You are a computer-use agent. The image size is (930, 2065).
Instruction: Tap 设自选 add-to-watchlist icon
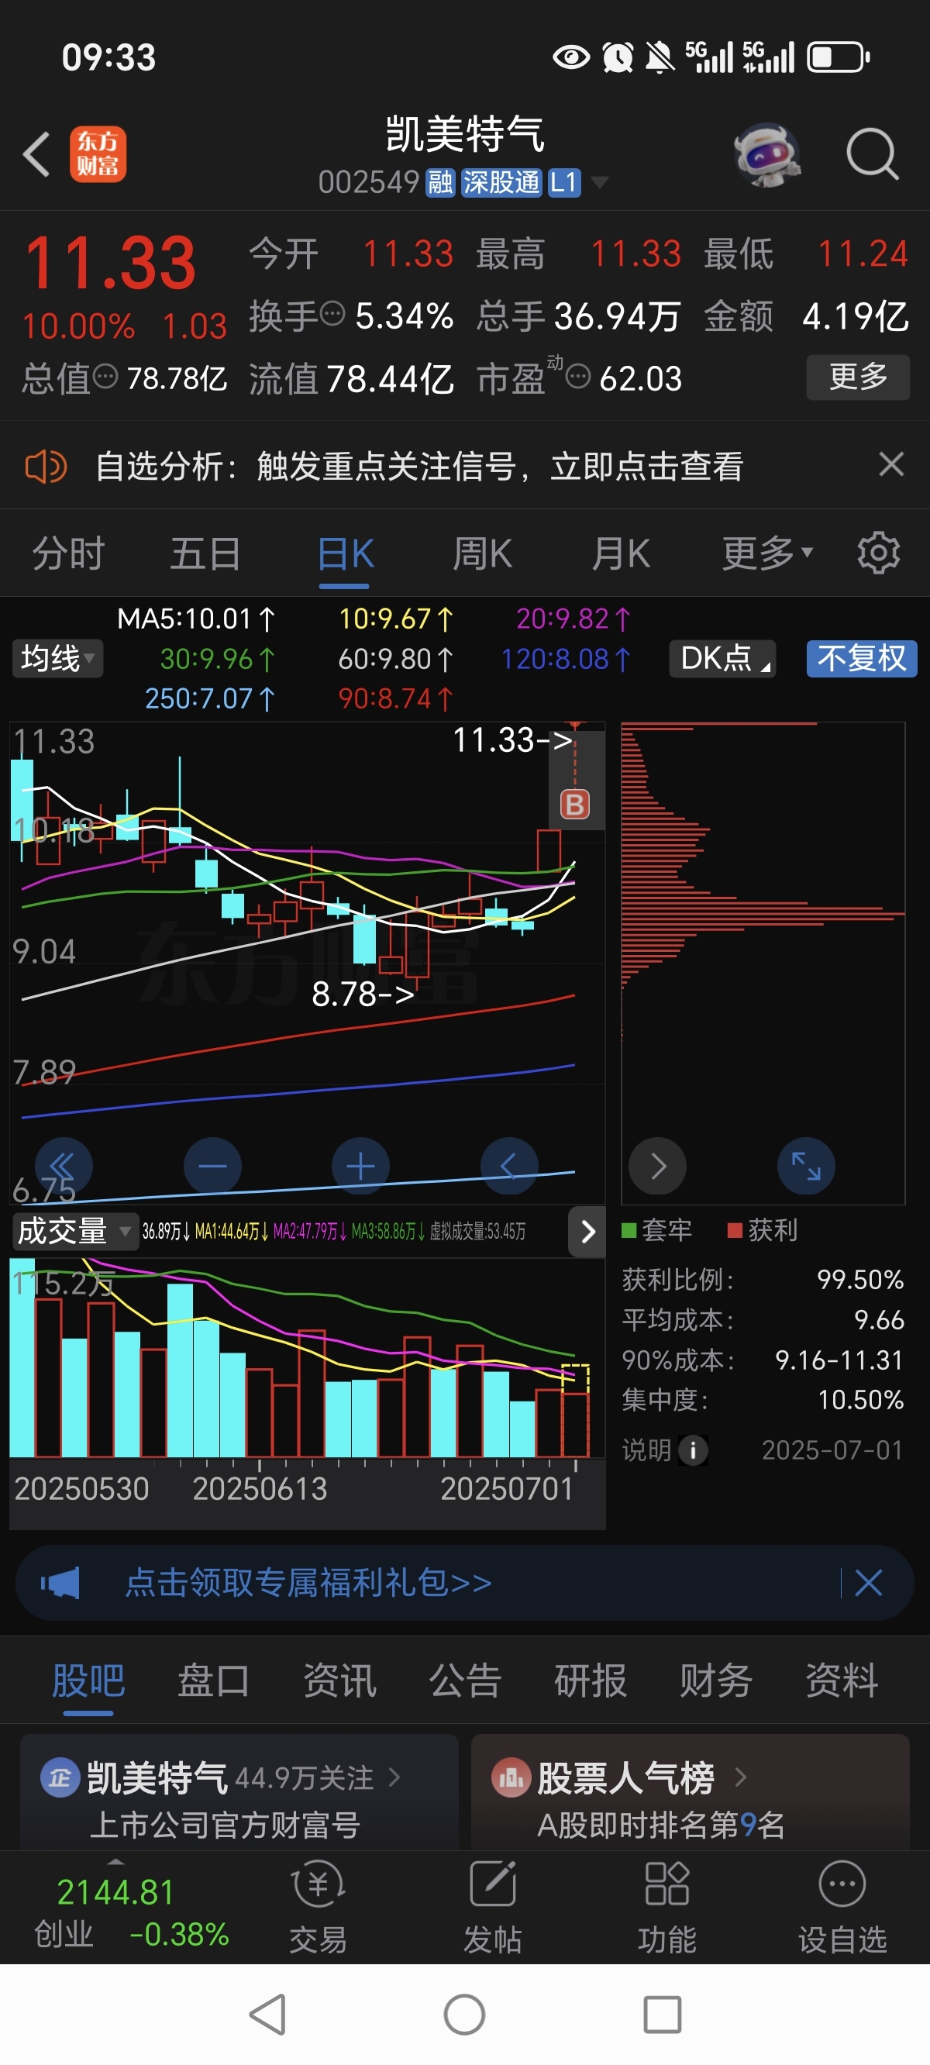click(x=842, y=1907)
